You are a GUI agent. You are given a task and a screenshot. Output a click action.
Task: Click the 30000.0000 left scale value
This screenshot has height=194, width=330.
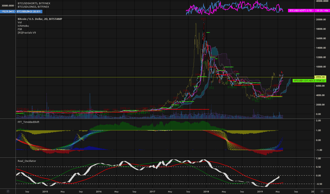[8, 6]
